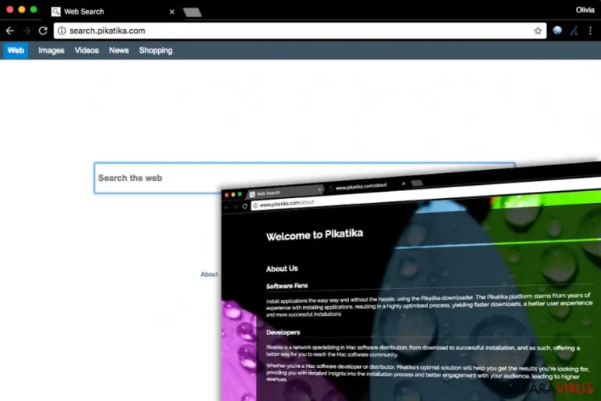Switch to Videos search category
Image resolution: width=601 pixels, height=401 pixels.
[87, 51]
